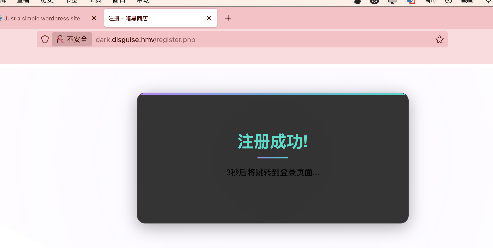
Task: Open a new tab with the plus button
Action: [x=228, y=18]
